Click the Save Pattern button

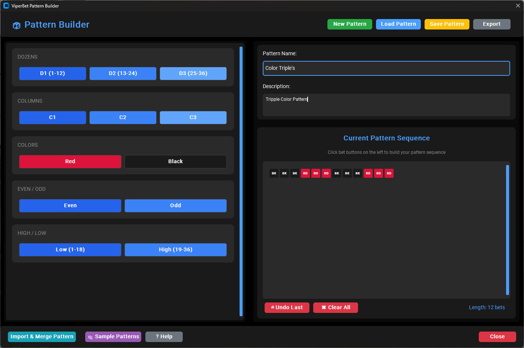[x=447, y=24]
